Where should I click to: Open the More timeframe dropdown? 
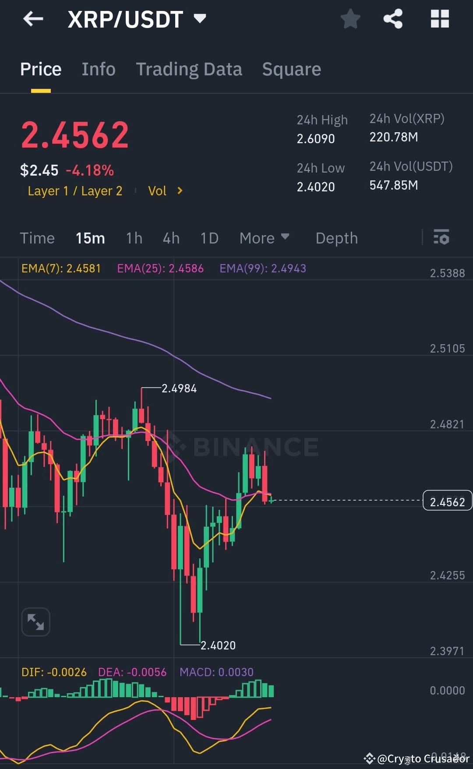265,238
